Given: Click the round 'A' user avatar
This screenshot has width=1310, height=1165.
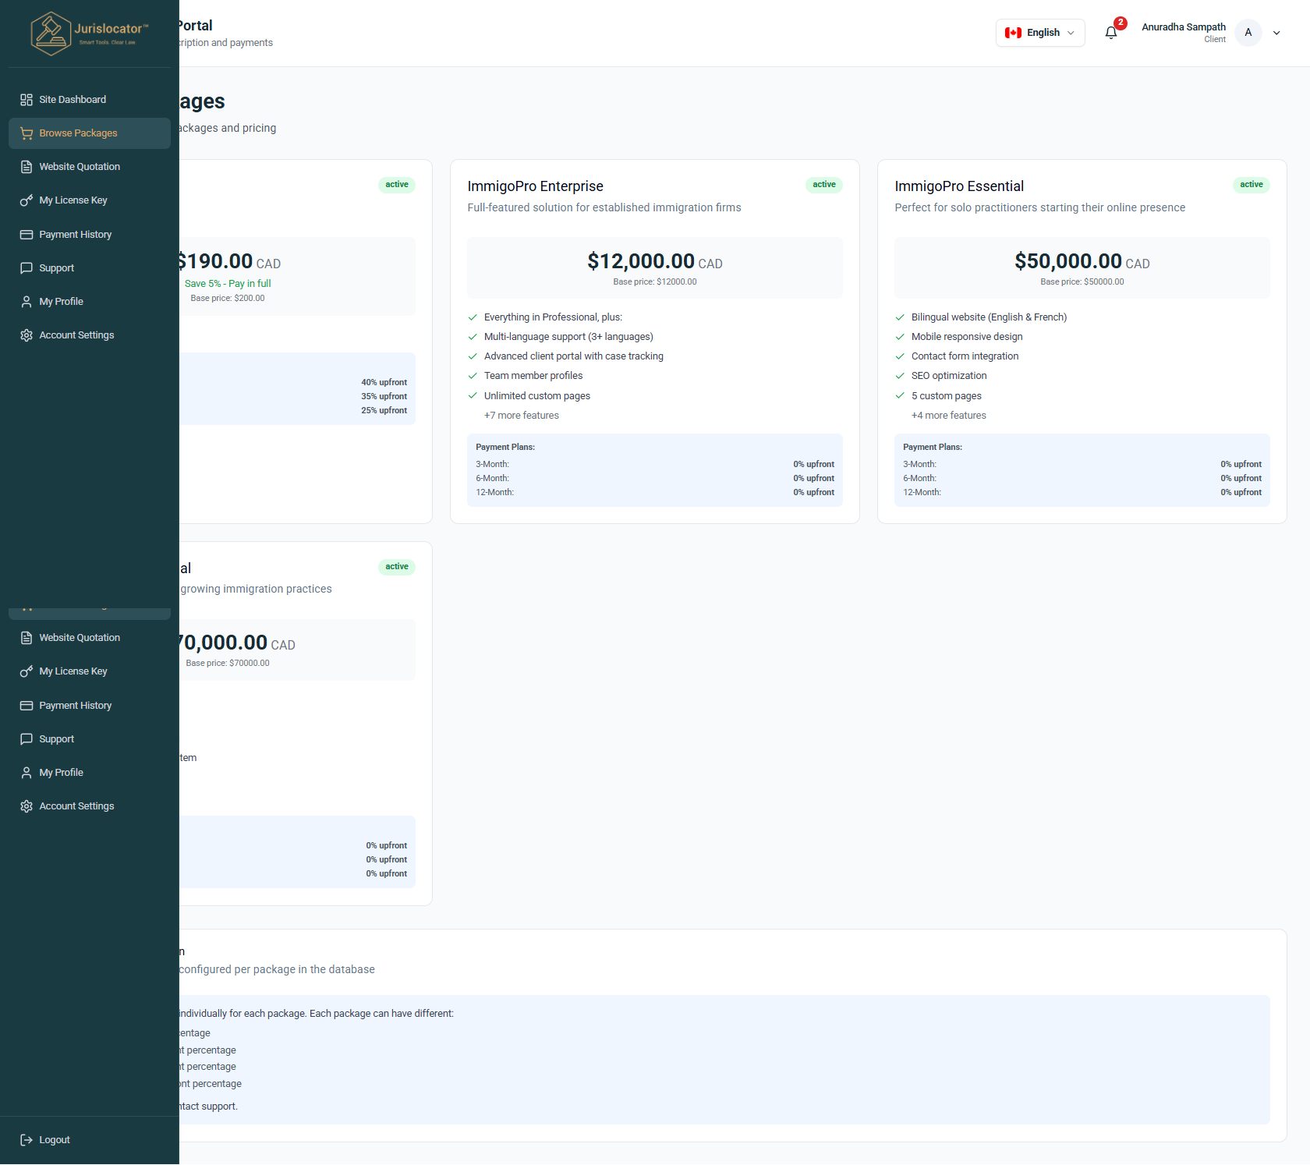Looking at the screenshot, I should click(x=1248, y=33).
